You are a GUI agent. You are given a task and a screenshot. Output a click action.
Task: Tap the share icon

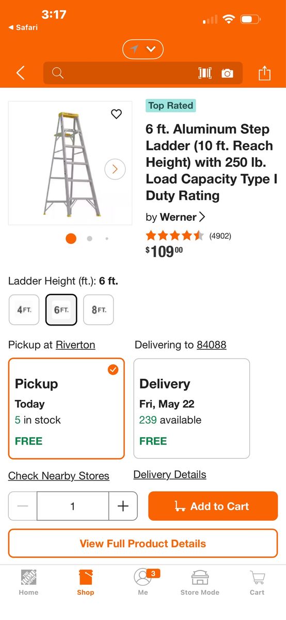[264, 73]
